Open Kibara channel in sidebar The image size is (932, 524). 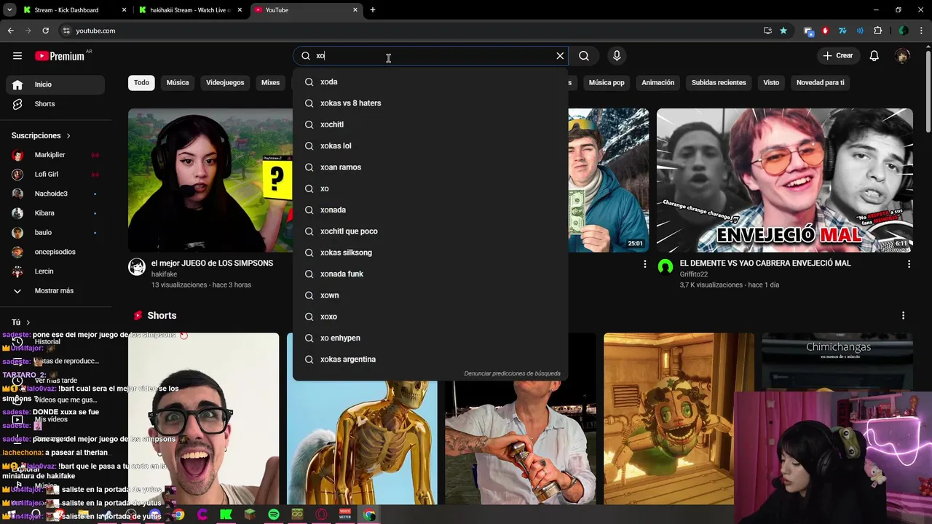click(x=55, y=213)
